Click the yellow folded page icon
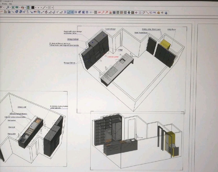This screenshot has height=172, width=218. pyautogui.click(x=5, y=12)
